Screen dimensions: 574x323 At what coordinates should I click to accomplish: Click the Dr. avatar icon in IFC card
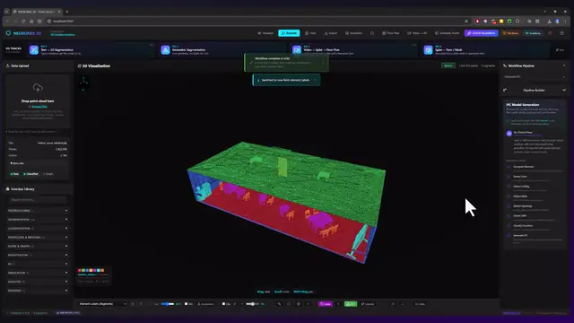(x=509, y=134)
